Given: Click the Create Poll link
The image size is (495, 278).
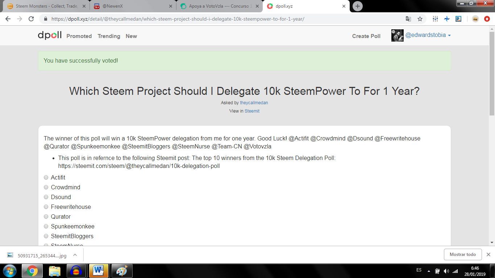Looking at the screenshot, I should click(x=366, y=36).
